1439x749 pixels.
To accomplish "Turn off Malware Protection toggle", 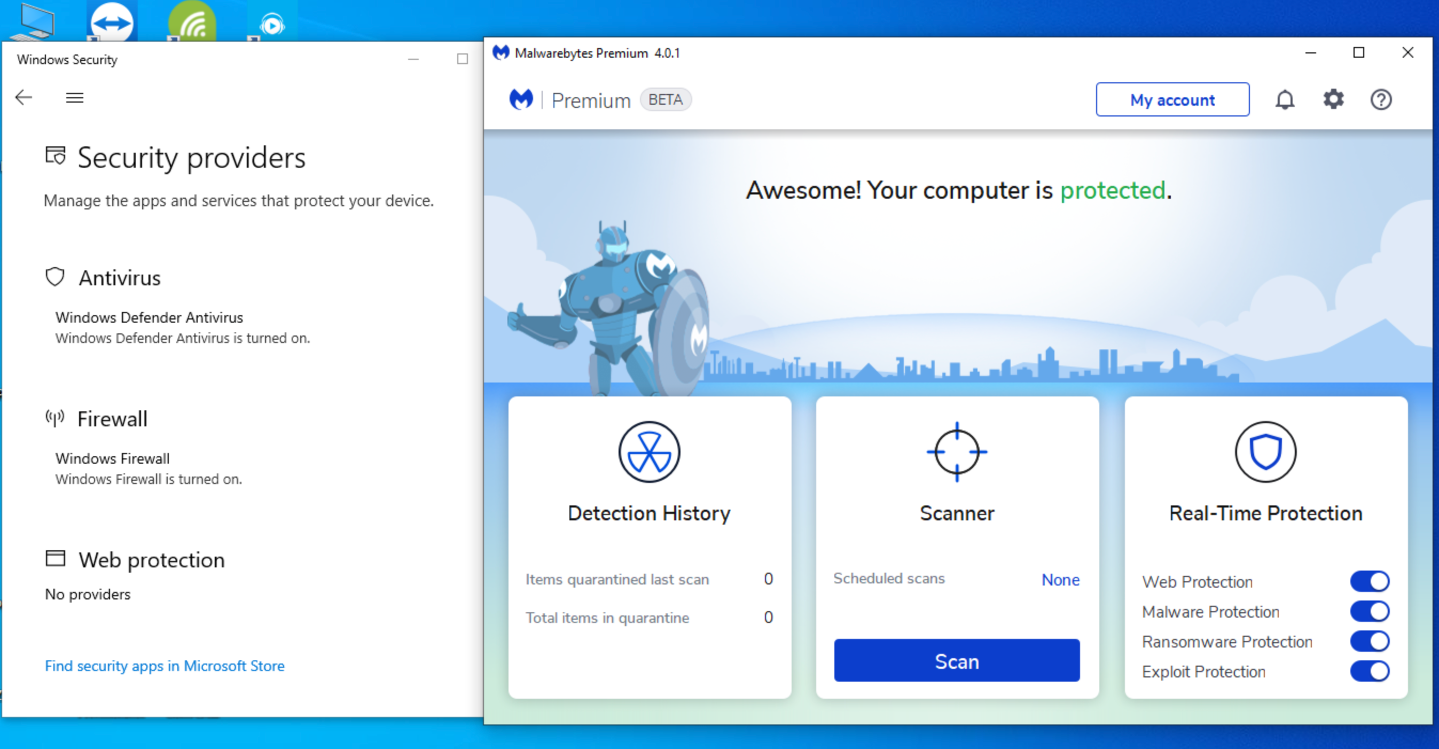I will 1370,611.
